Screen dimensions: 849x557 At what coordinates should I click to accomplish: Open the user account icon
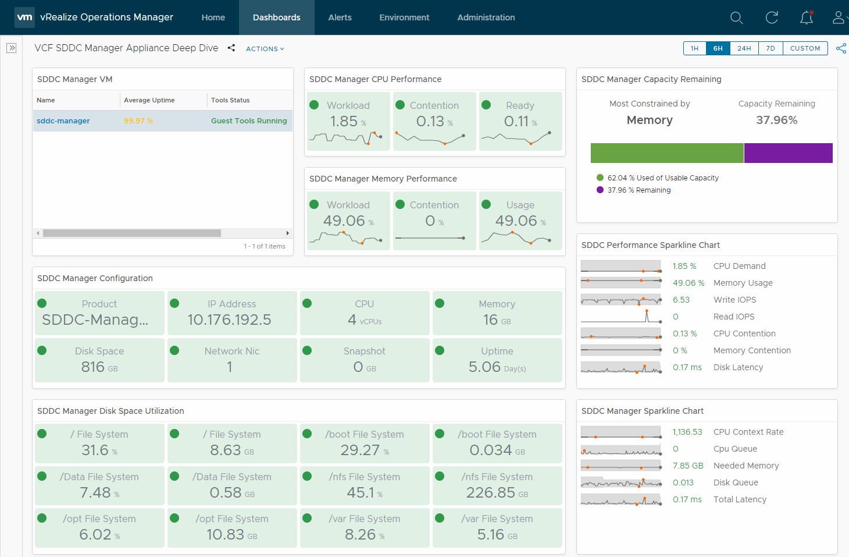pyautogui.click(x=839, y=18)
